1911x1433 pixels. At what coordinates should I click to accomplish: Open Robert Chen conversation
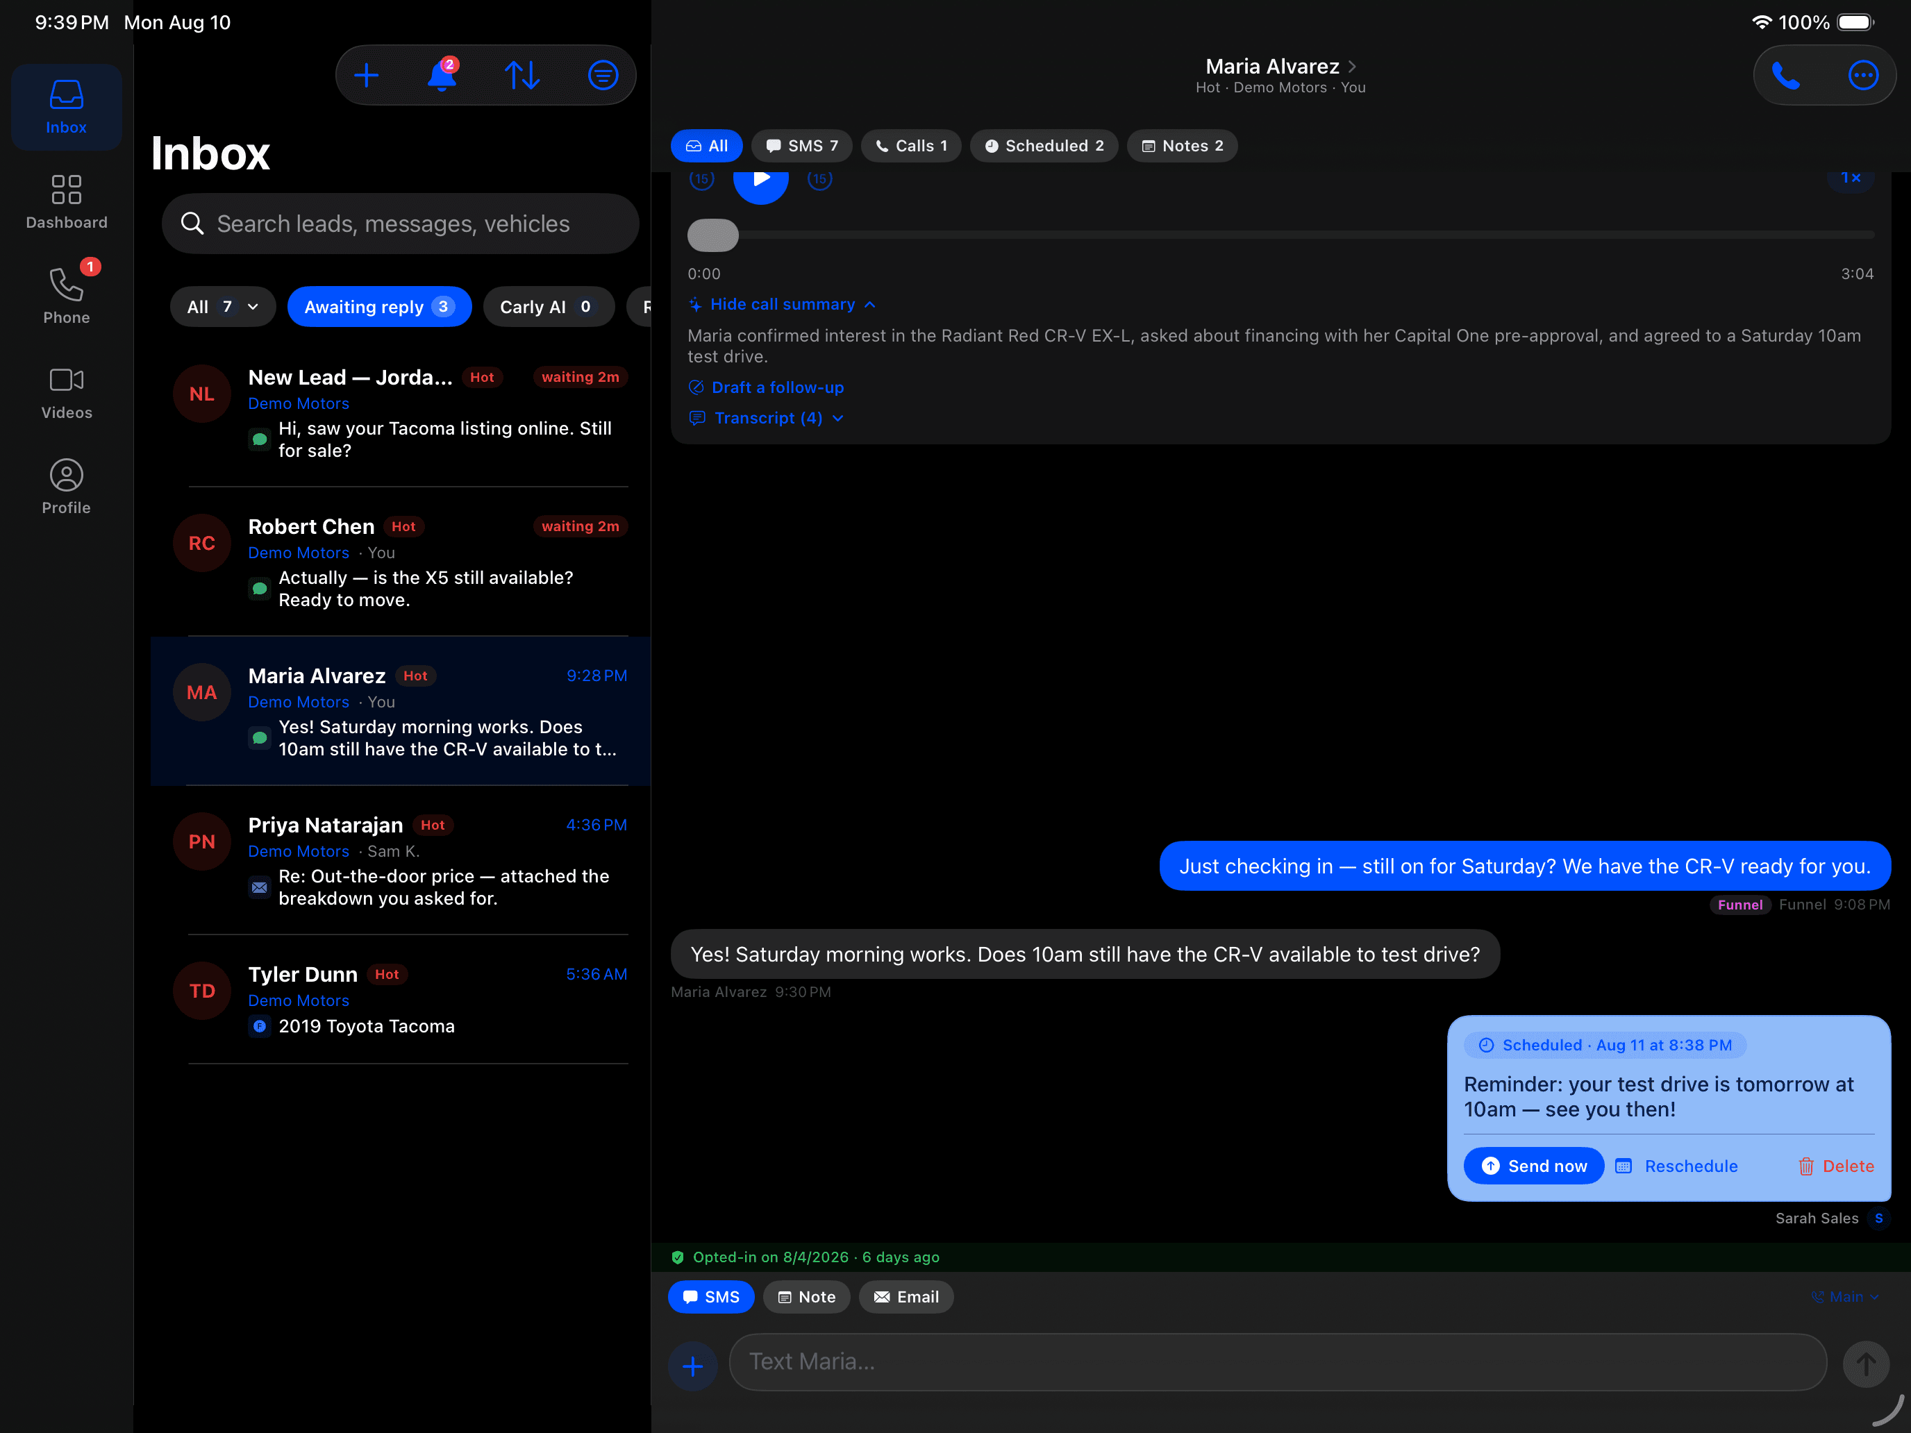(401, 562)
